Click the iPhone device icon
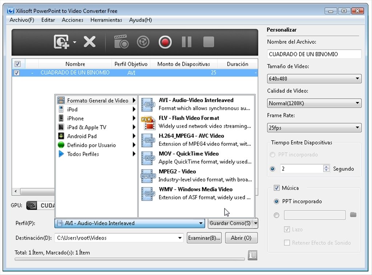Screen dimensions: 372x275 click(x=61, y=118)
